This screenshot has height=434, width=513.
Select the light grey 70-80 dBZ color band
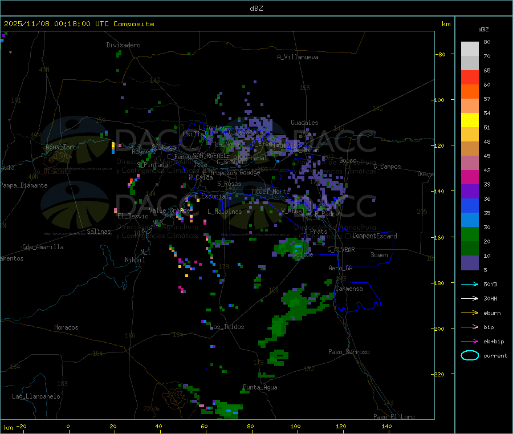470,49
